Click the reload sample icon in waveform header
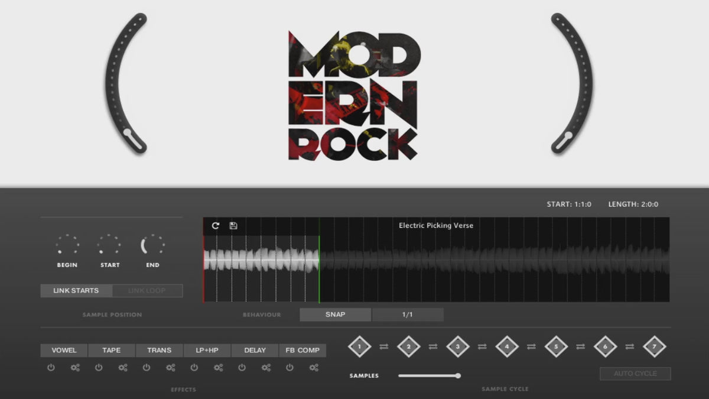The width and height of the screenshot is (709, 399). [216, 226]
